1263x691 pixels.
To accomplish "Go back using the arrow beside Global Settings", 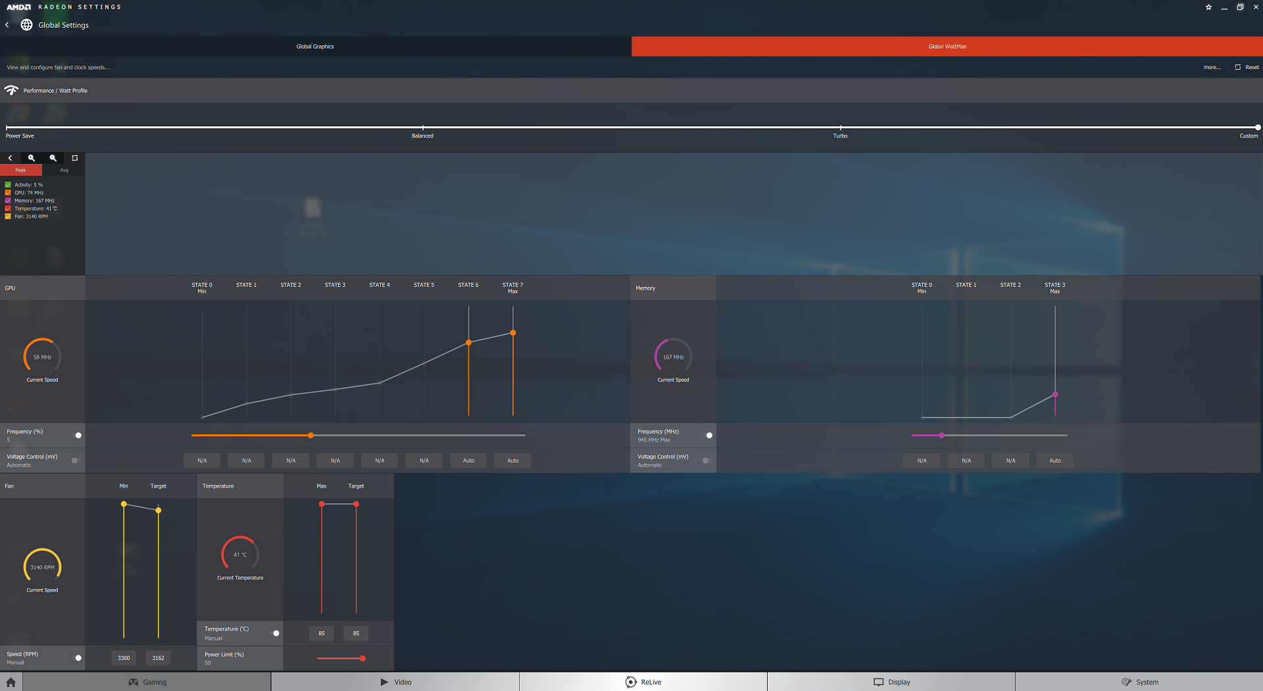I will click(7, 25).
